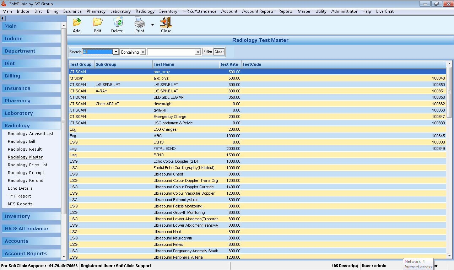The height and width of the screenshot is (270, 454).
Task: Expand the Search field 'All' dropdown
Action: 115,52
